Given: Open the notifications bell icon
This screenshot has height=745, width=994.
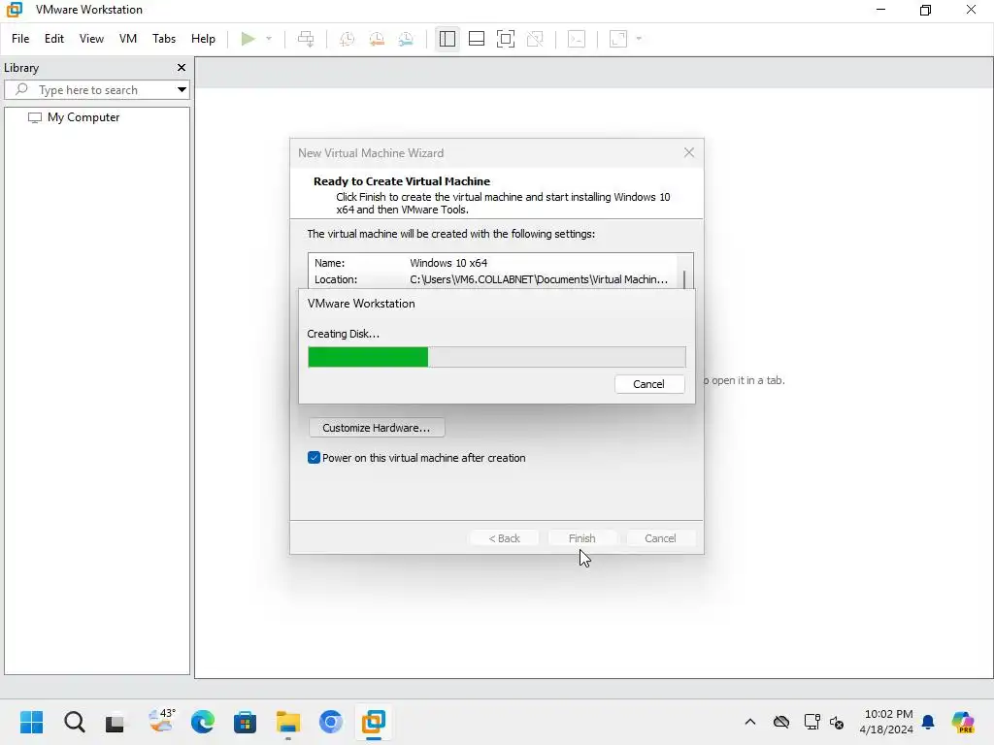Looking at the screenshot, I should [x=928, y=722].
